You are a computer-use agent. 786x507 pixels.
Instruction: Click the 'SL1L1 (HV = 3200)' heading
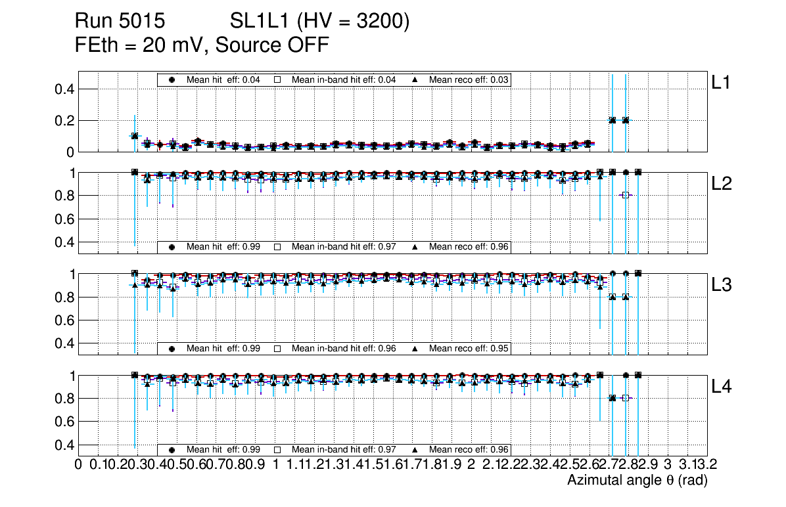coord(319,22)
